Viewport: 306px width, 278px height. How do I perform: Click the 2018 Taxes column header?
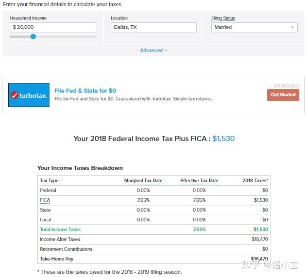coord(255,181)
